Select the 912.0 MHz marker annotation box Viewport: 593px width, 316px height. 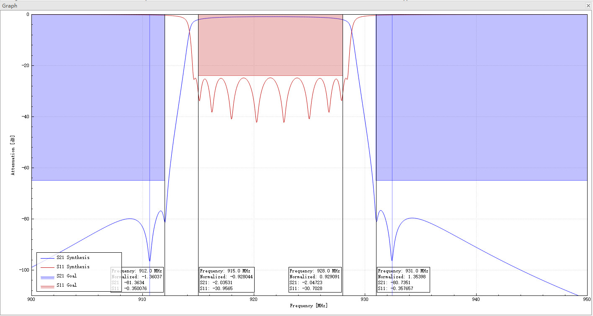coord(138,279)
